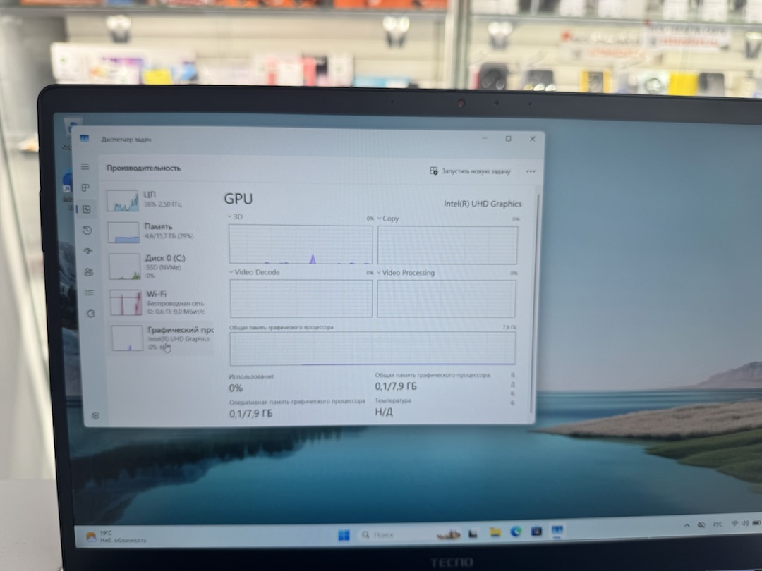Open the weather widget on the taskbar

116,536
